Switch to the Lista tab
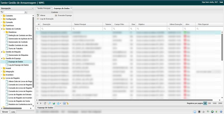The image size is (224, 114). [13, 112]
